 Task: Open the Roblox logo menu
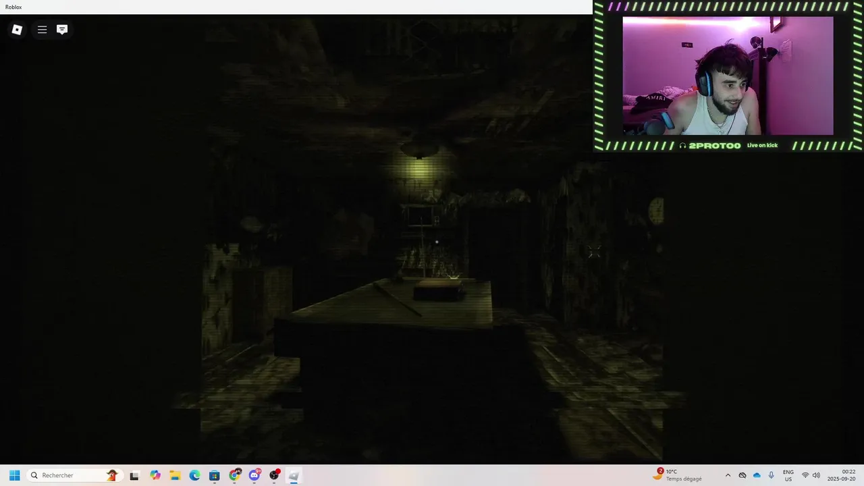pyautogui.click(x=18, y=30)
